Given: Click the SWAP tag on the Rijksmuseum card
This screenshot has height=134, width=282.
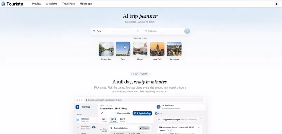Looking at the screenshot, I should coord(162,130).
